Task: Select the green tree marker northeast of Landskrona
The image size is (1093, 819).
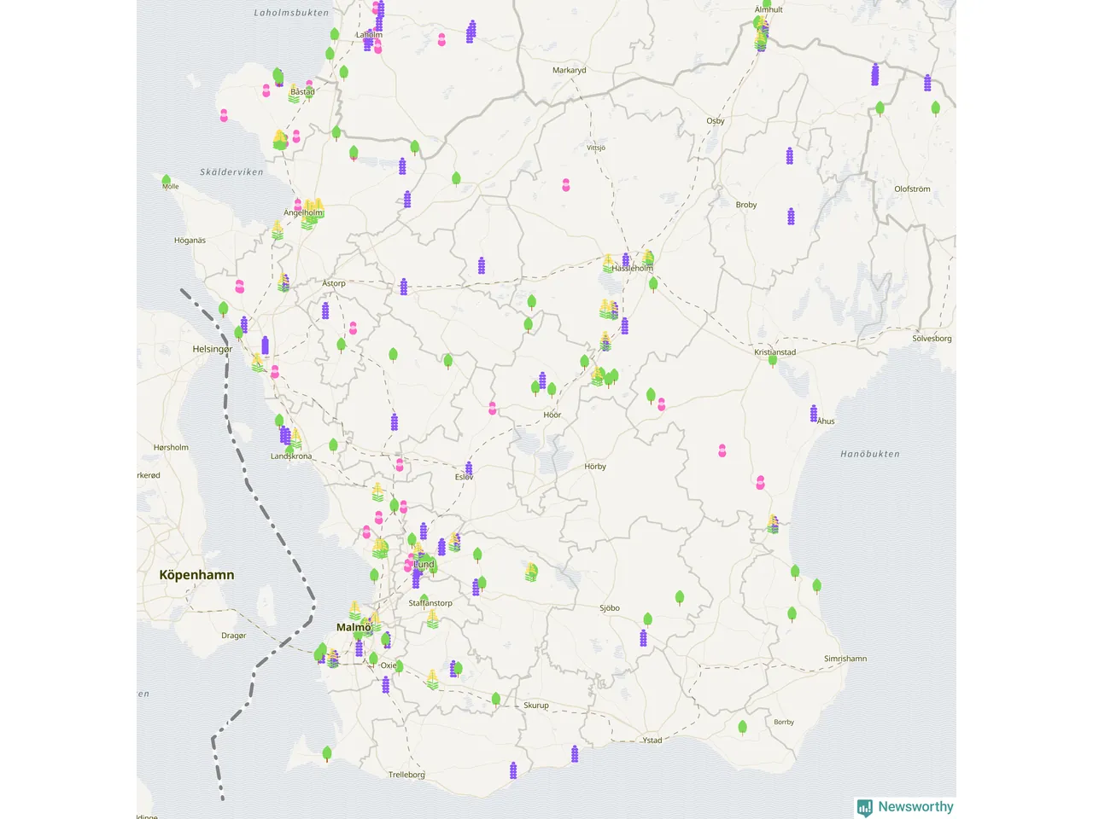Action: [334, 445]
